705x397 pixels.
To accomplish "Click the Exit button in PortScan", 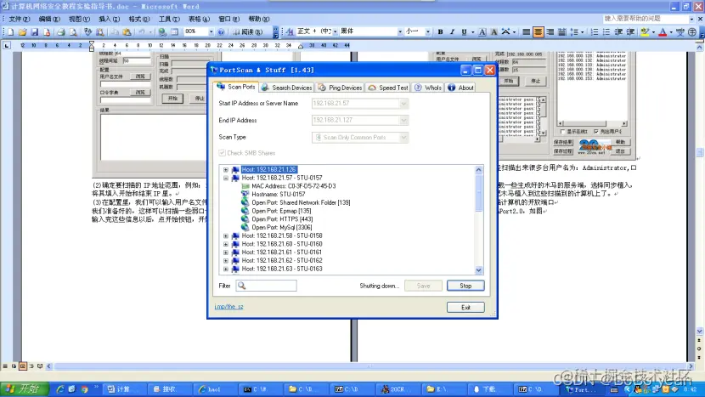I will pyautogui.click(x=465, y=308).
